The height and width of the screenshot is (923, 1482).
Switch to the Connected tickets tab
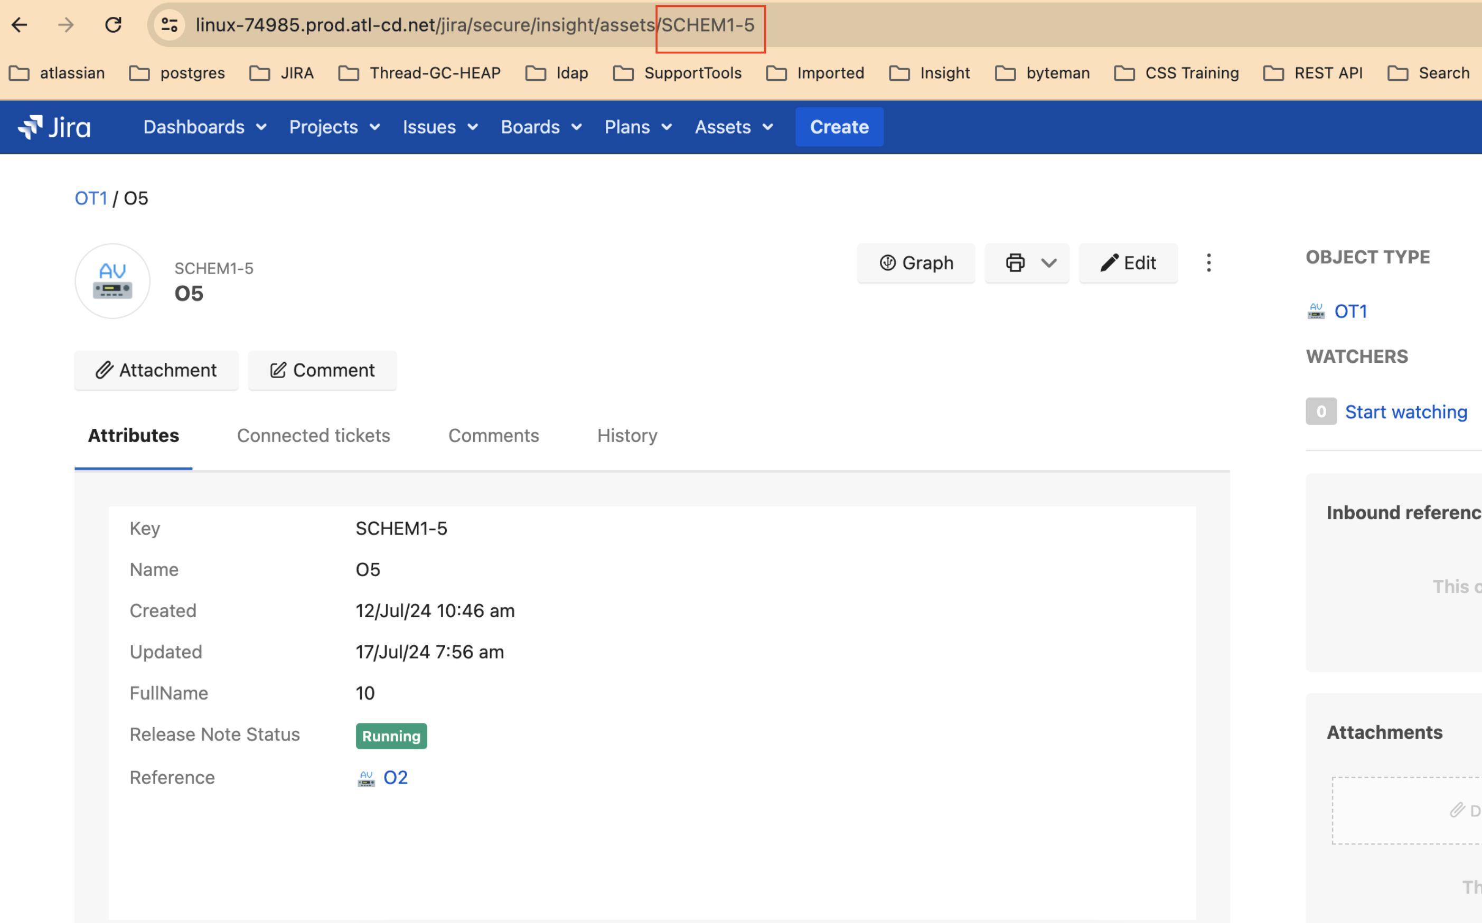coord(313,435)
